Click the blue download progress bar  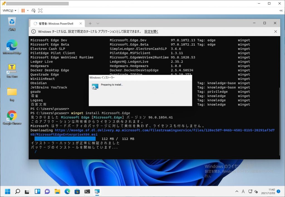pyautogui.click(x=65, y=139)
